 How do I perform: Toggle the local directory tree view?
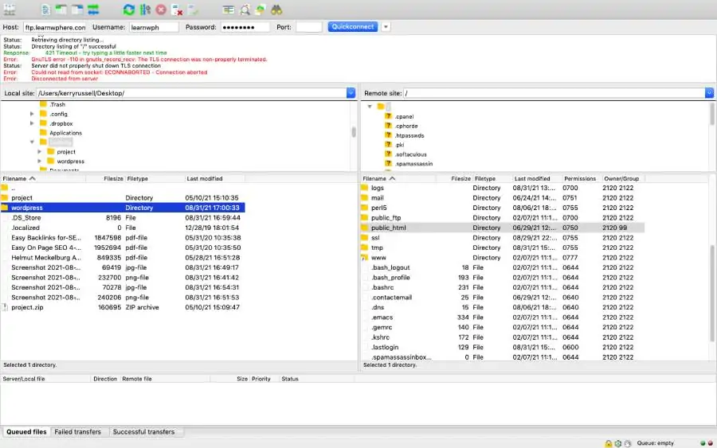pyautogui.click(x=61, y=10)
